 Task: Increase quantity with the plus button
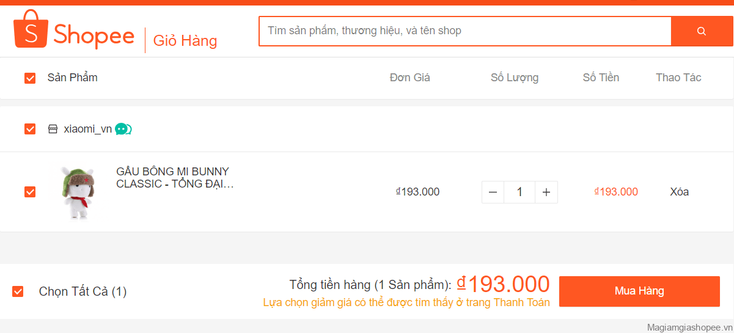pyautogui.click(x=546, y=192)
